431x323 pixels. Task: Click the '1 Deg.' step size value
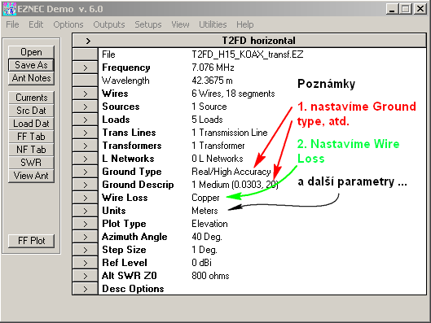[x=205, y=250]
